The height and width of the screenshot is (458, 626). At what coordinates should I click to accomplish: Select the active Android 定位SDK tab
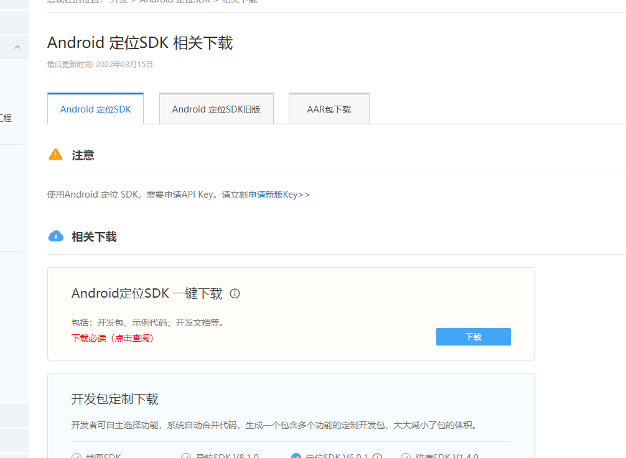coord(95,108)
